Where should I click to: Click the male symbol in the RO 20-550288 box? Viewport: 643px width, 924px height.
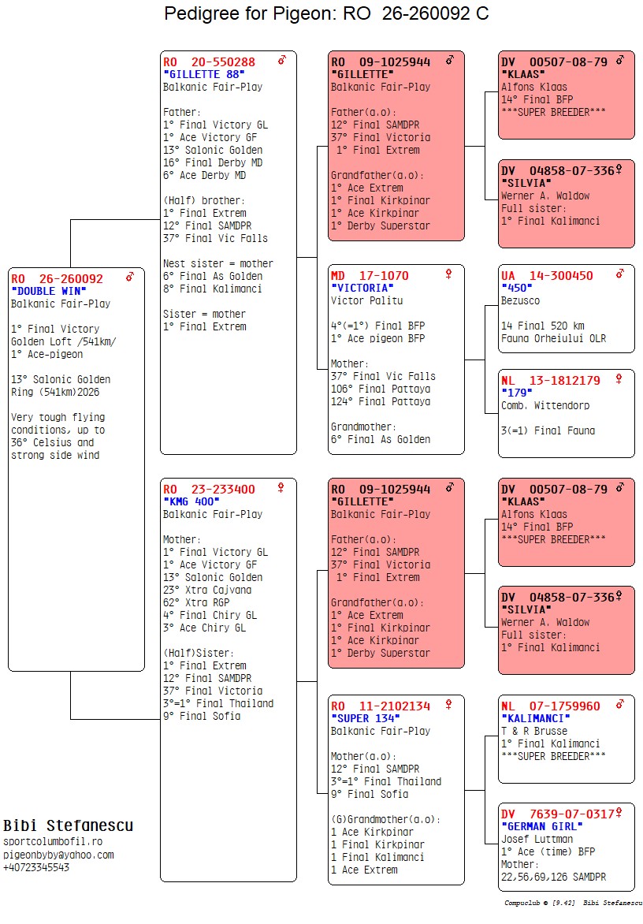tap(282, 60)
